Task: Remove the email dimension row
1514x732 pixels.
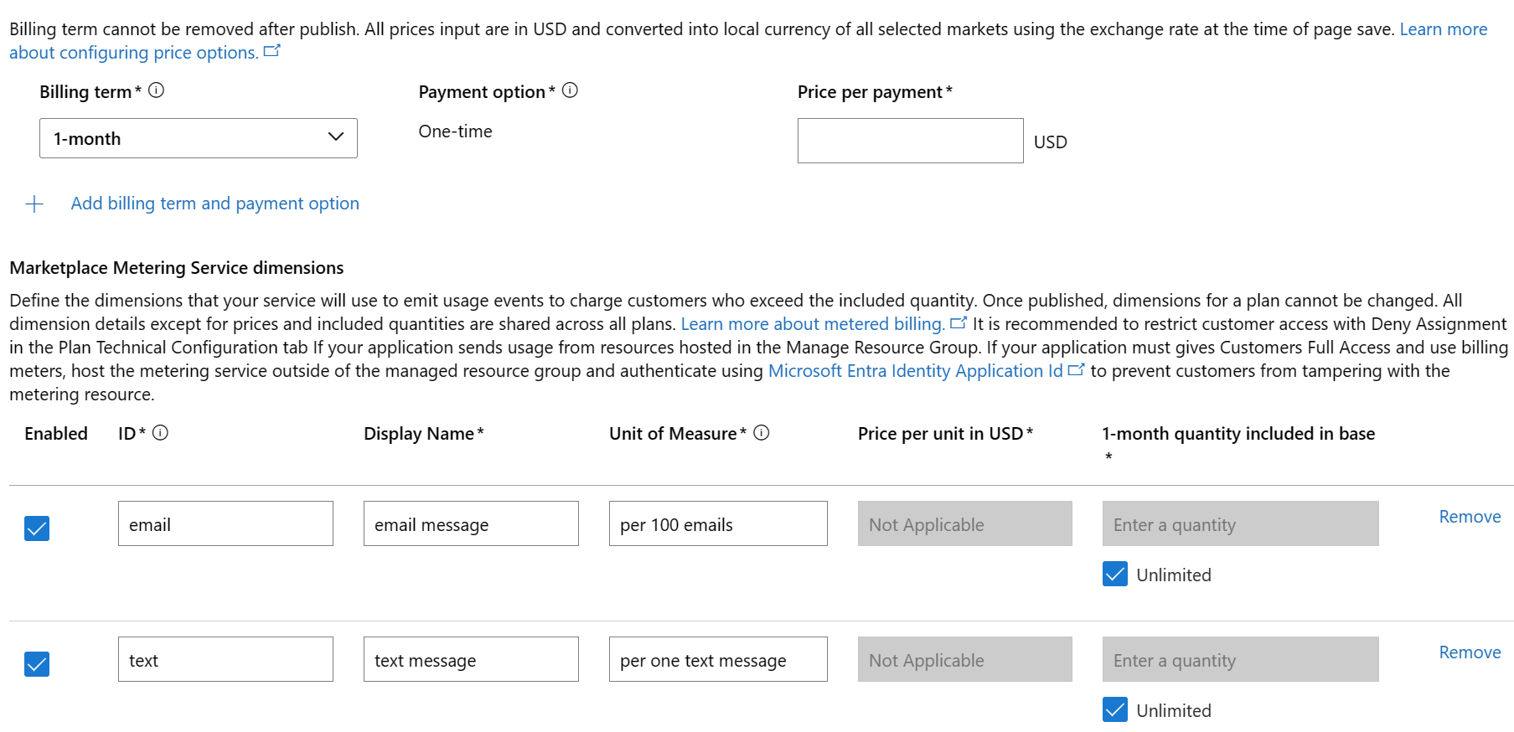Action: [1470, 517]
